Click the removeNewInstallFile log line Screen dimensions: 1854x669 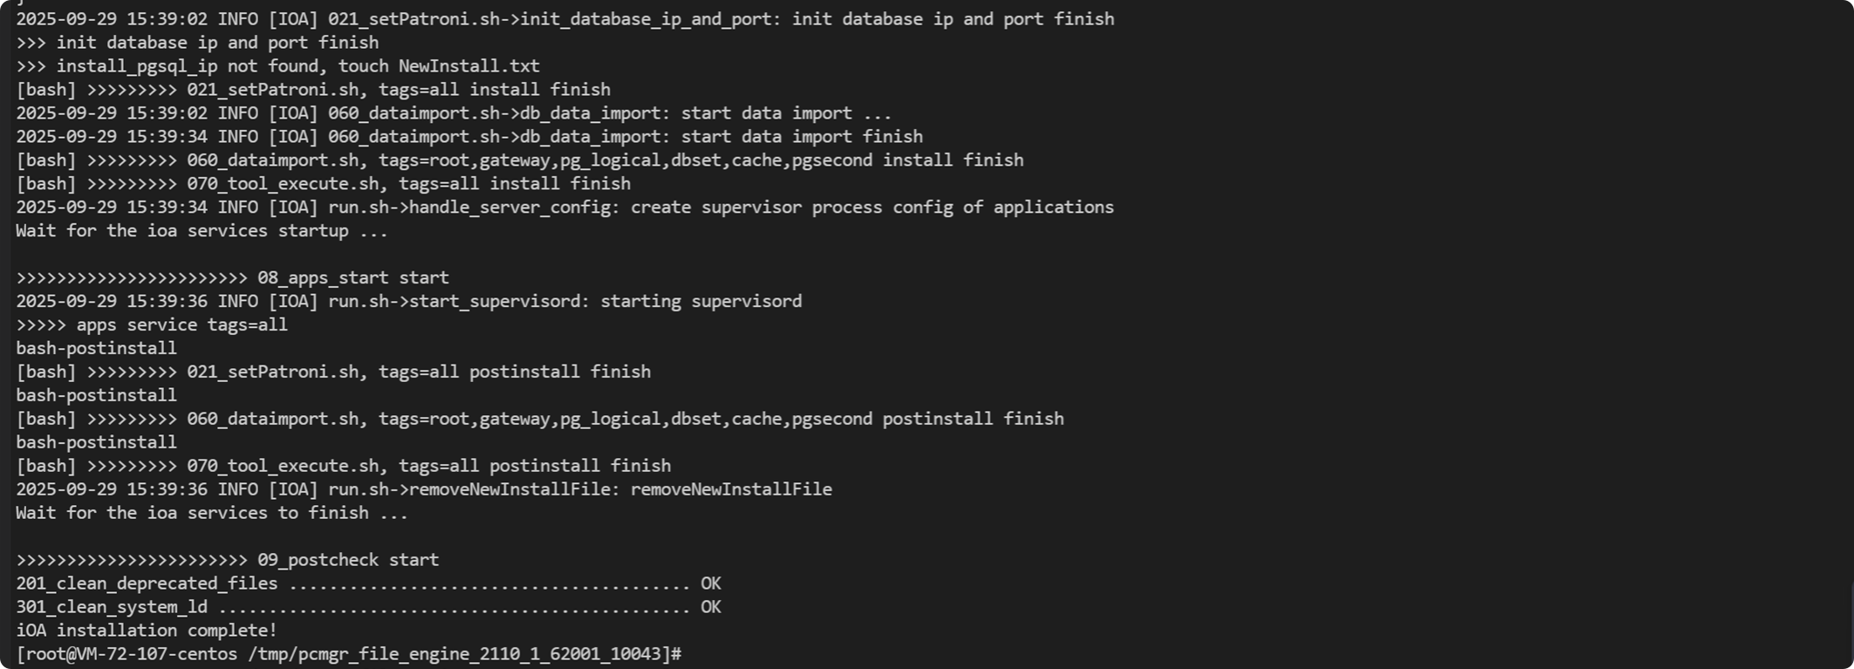click(x=423, y=489)
